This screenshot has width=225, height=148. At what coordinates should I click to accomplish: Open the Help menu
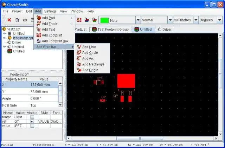[x=90, y=11]
